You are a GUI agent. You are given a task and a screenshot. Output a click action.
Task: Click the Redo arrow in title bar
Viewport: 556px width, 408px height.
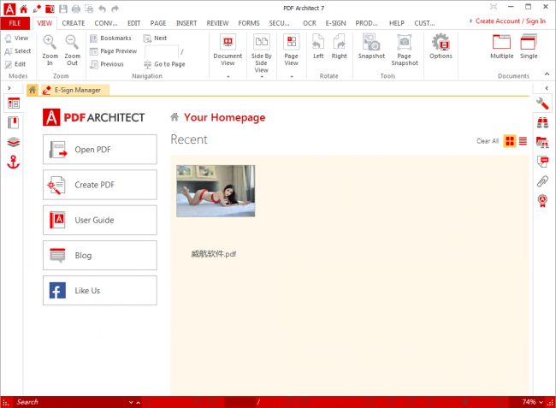pos(115,9)
